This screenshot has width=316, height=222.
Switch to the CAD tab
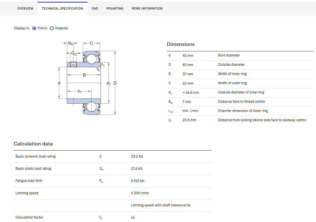coord(95,9)
